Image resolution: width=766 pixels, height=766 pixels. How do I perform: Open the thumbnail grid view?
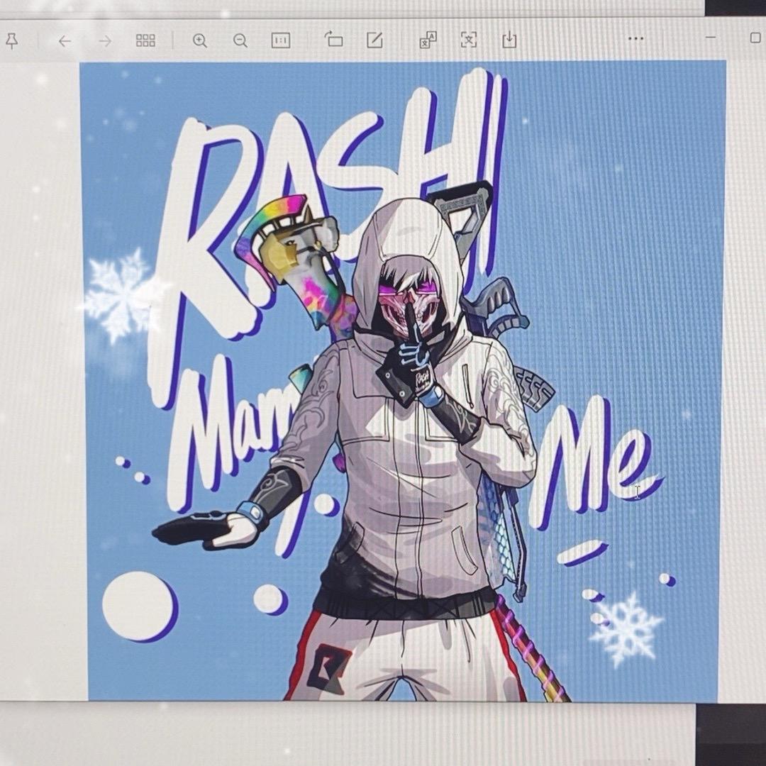coord(145,40)
